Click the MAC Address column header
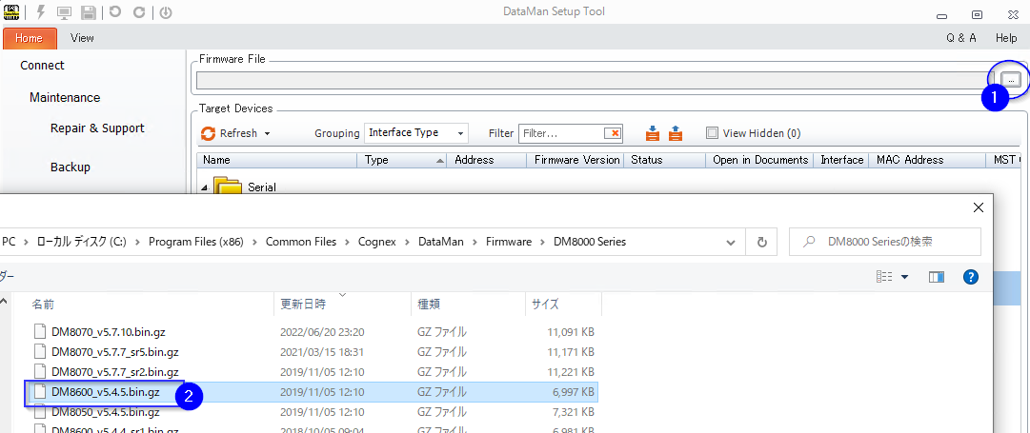This screenshot has width=1030, height=433. click(926, 160)
